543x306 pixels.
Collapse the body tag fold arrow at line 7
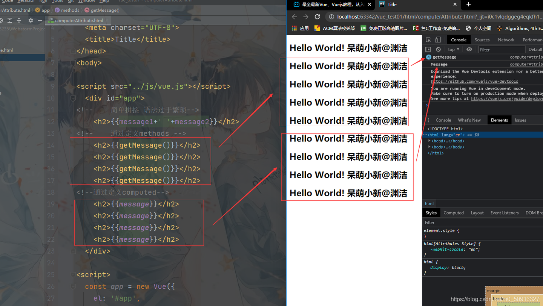tap(73, 63)
